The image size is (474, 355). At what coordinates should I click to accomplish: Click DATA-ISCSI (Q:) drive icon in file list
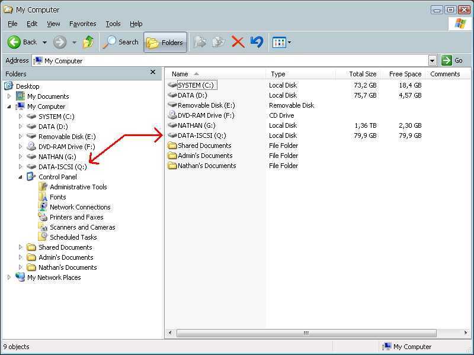click(x=172, y=135)
